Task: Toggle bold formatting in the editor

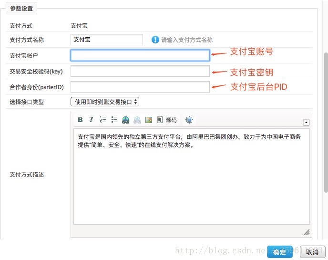Action: [80, 120]
